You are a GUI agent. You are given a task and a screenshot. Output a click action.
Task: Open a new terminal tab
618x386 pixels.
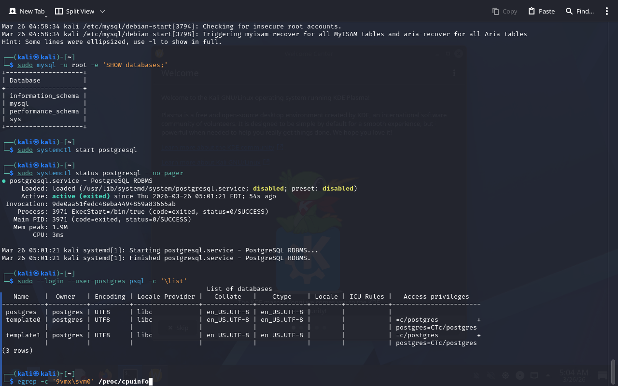[27, 11]
